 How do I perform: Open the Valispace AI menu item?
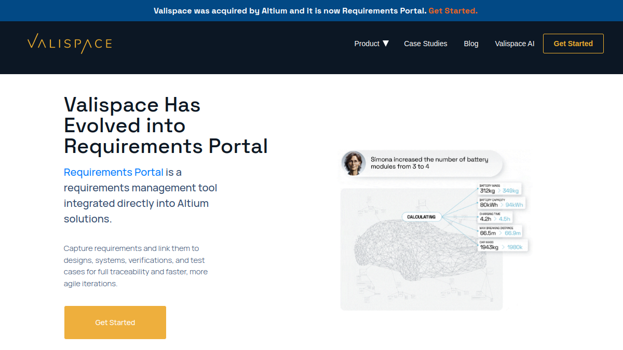[x=514, y=44]
